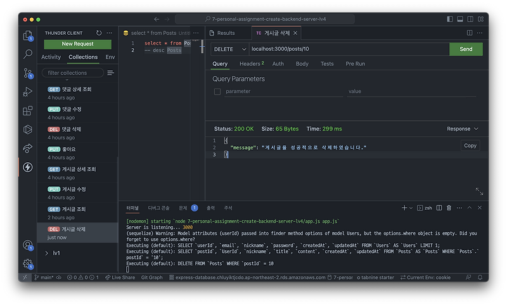Edit the request URL localhost:3000/posts/10

349,49
